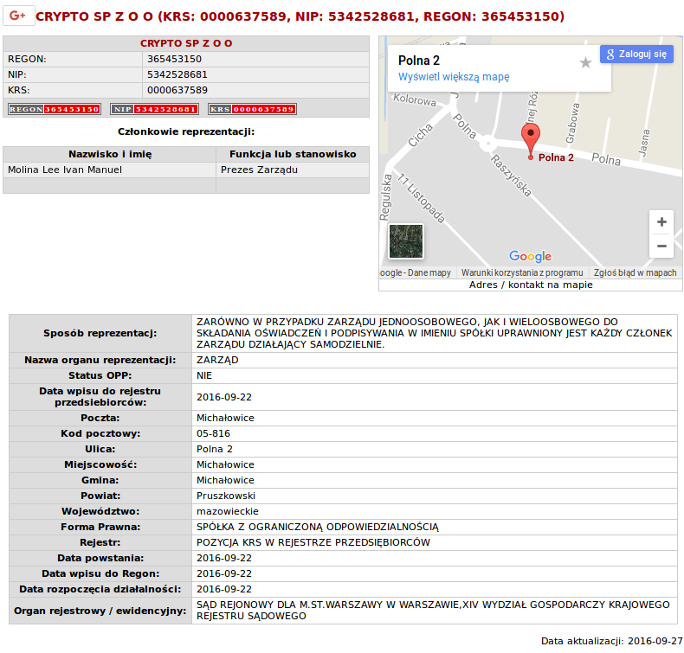Click the ZARZĄD value cell
Screen dimensions: 684x653
coord(434,361)
